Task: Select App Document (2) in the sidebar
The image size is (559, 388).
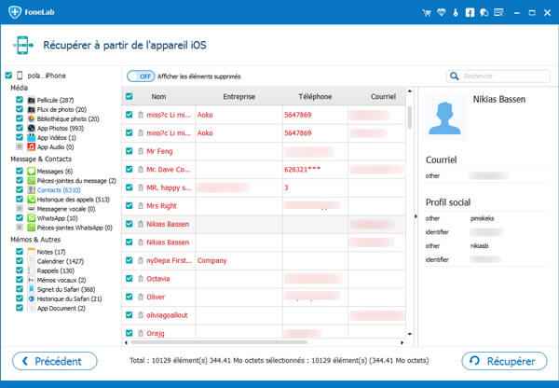Action: (x=61, y=308)
